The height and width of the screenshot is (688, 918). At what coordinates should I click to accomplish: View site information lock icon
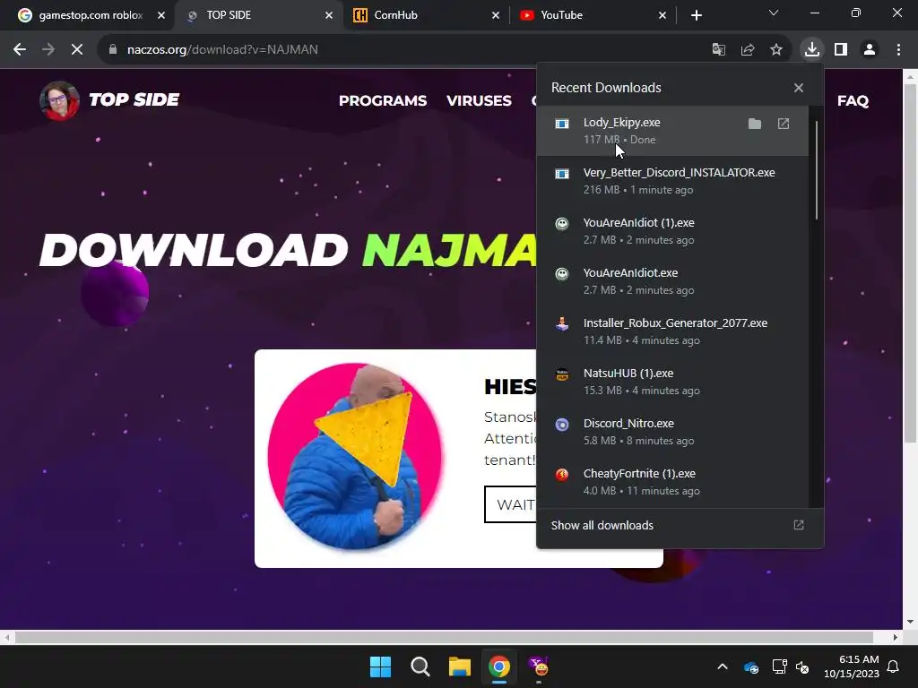pyautogui.click(x=113, y=50)
